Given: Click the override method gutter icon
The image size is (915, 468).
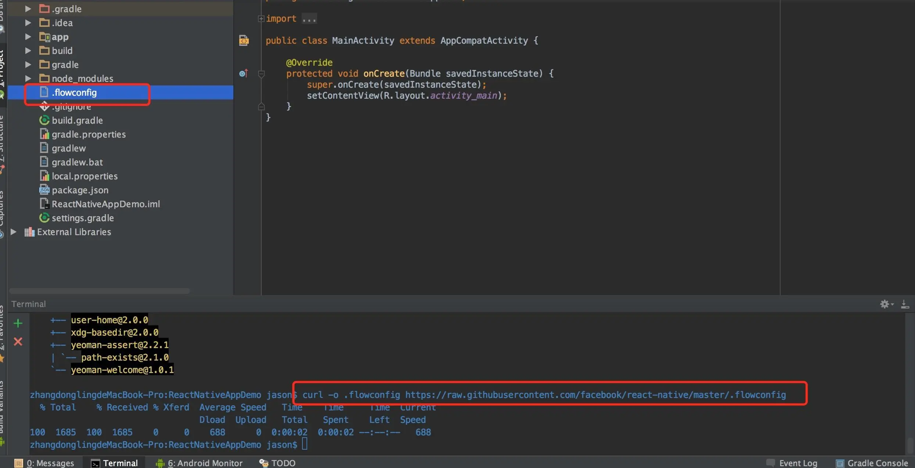Looking at the screenshot, I should coord(244,73).
